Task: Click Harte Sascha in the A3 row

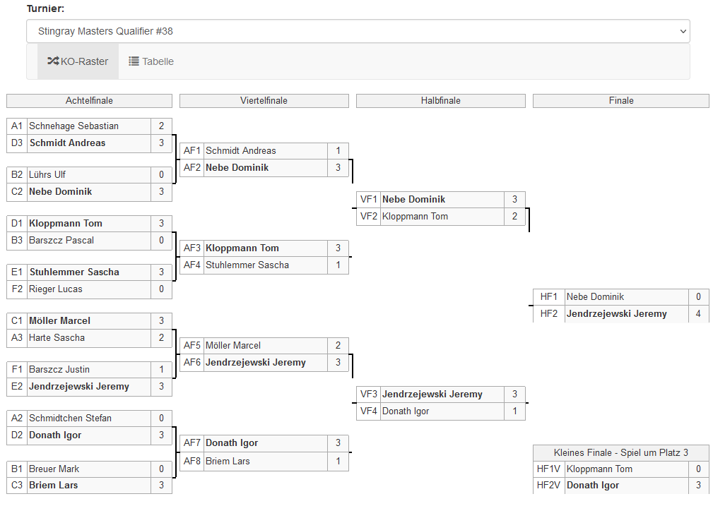Action: point(57,337)
